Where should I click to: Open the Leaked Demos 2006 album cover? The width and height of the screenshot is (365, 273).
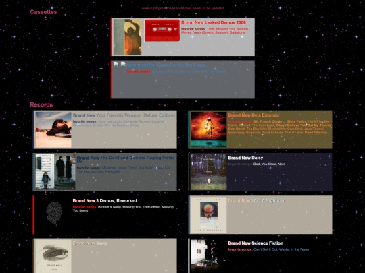point(128,36)
